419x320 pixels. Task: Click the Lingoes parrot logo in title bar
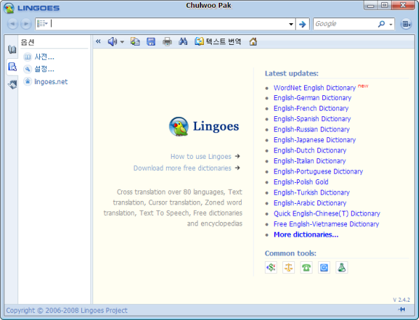pyautogui.click(x=9, y=8)
